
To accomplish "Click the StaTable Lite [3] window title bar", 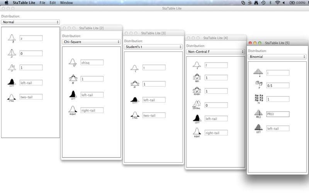I will pyautogui.click(x=153, y=33).
